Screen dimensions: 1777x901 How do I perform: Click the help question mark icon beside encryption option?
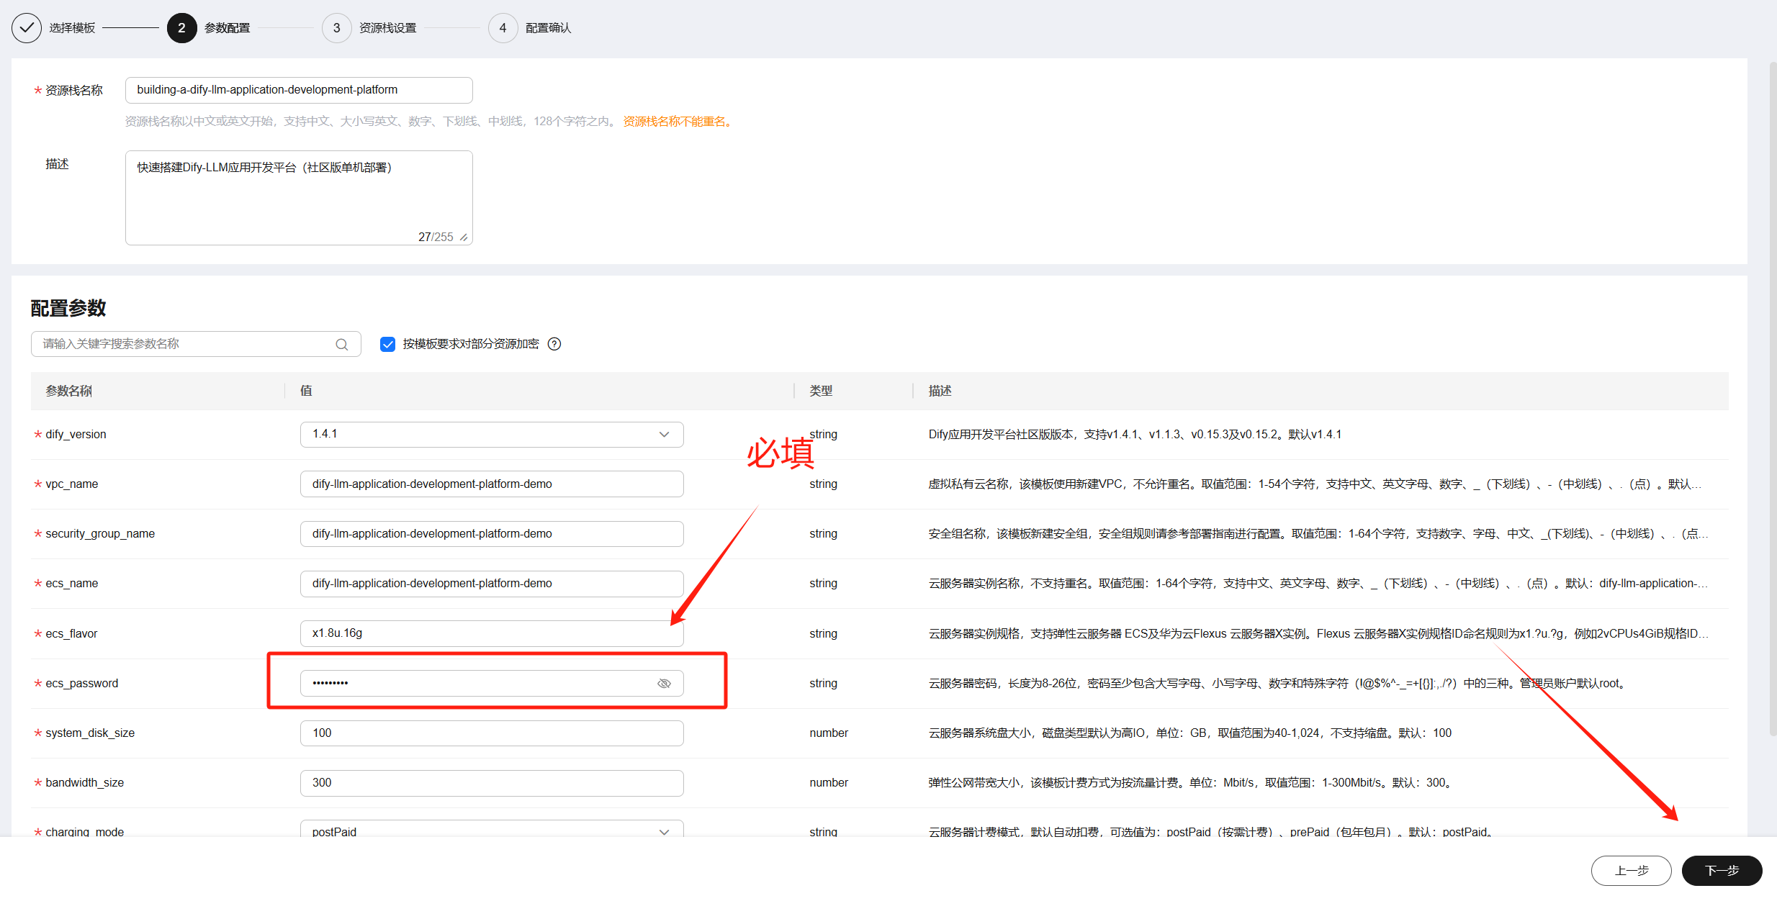pyautogui.click(x=554, y=344)
